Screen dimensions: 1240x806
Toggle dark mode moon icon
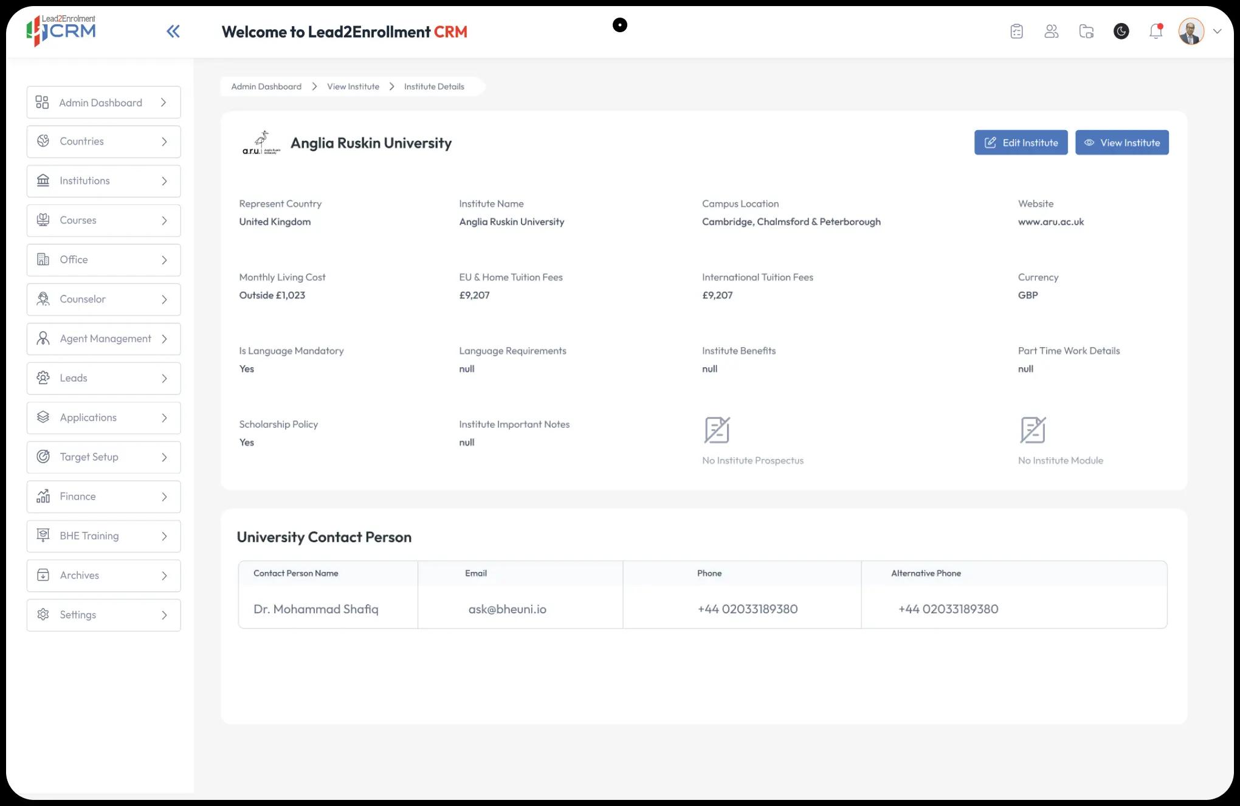tap(1121, 32)
